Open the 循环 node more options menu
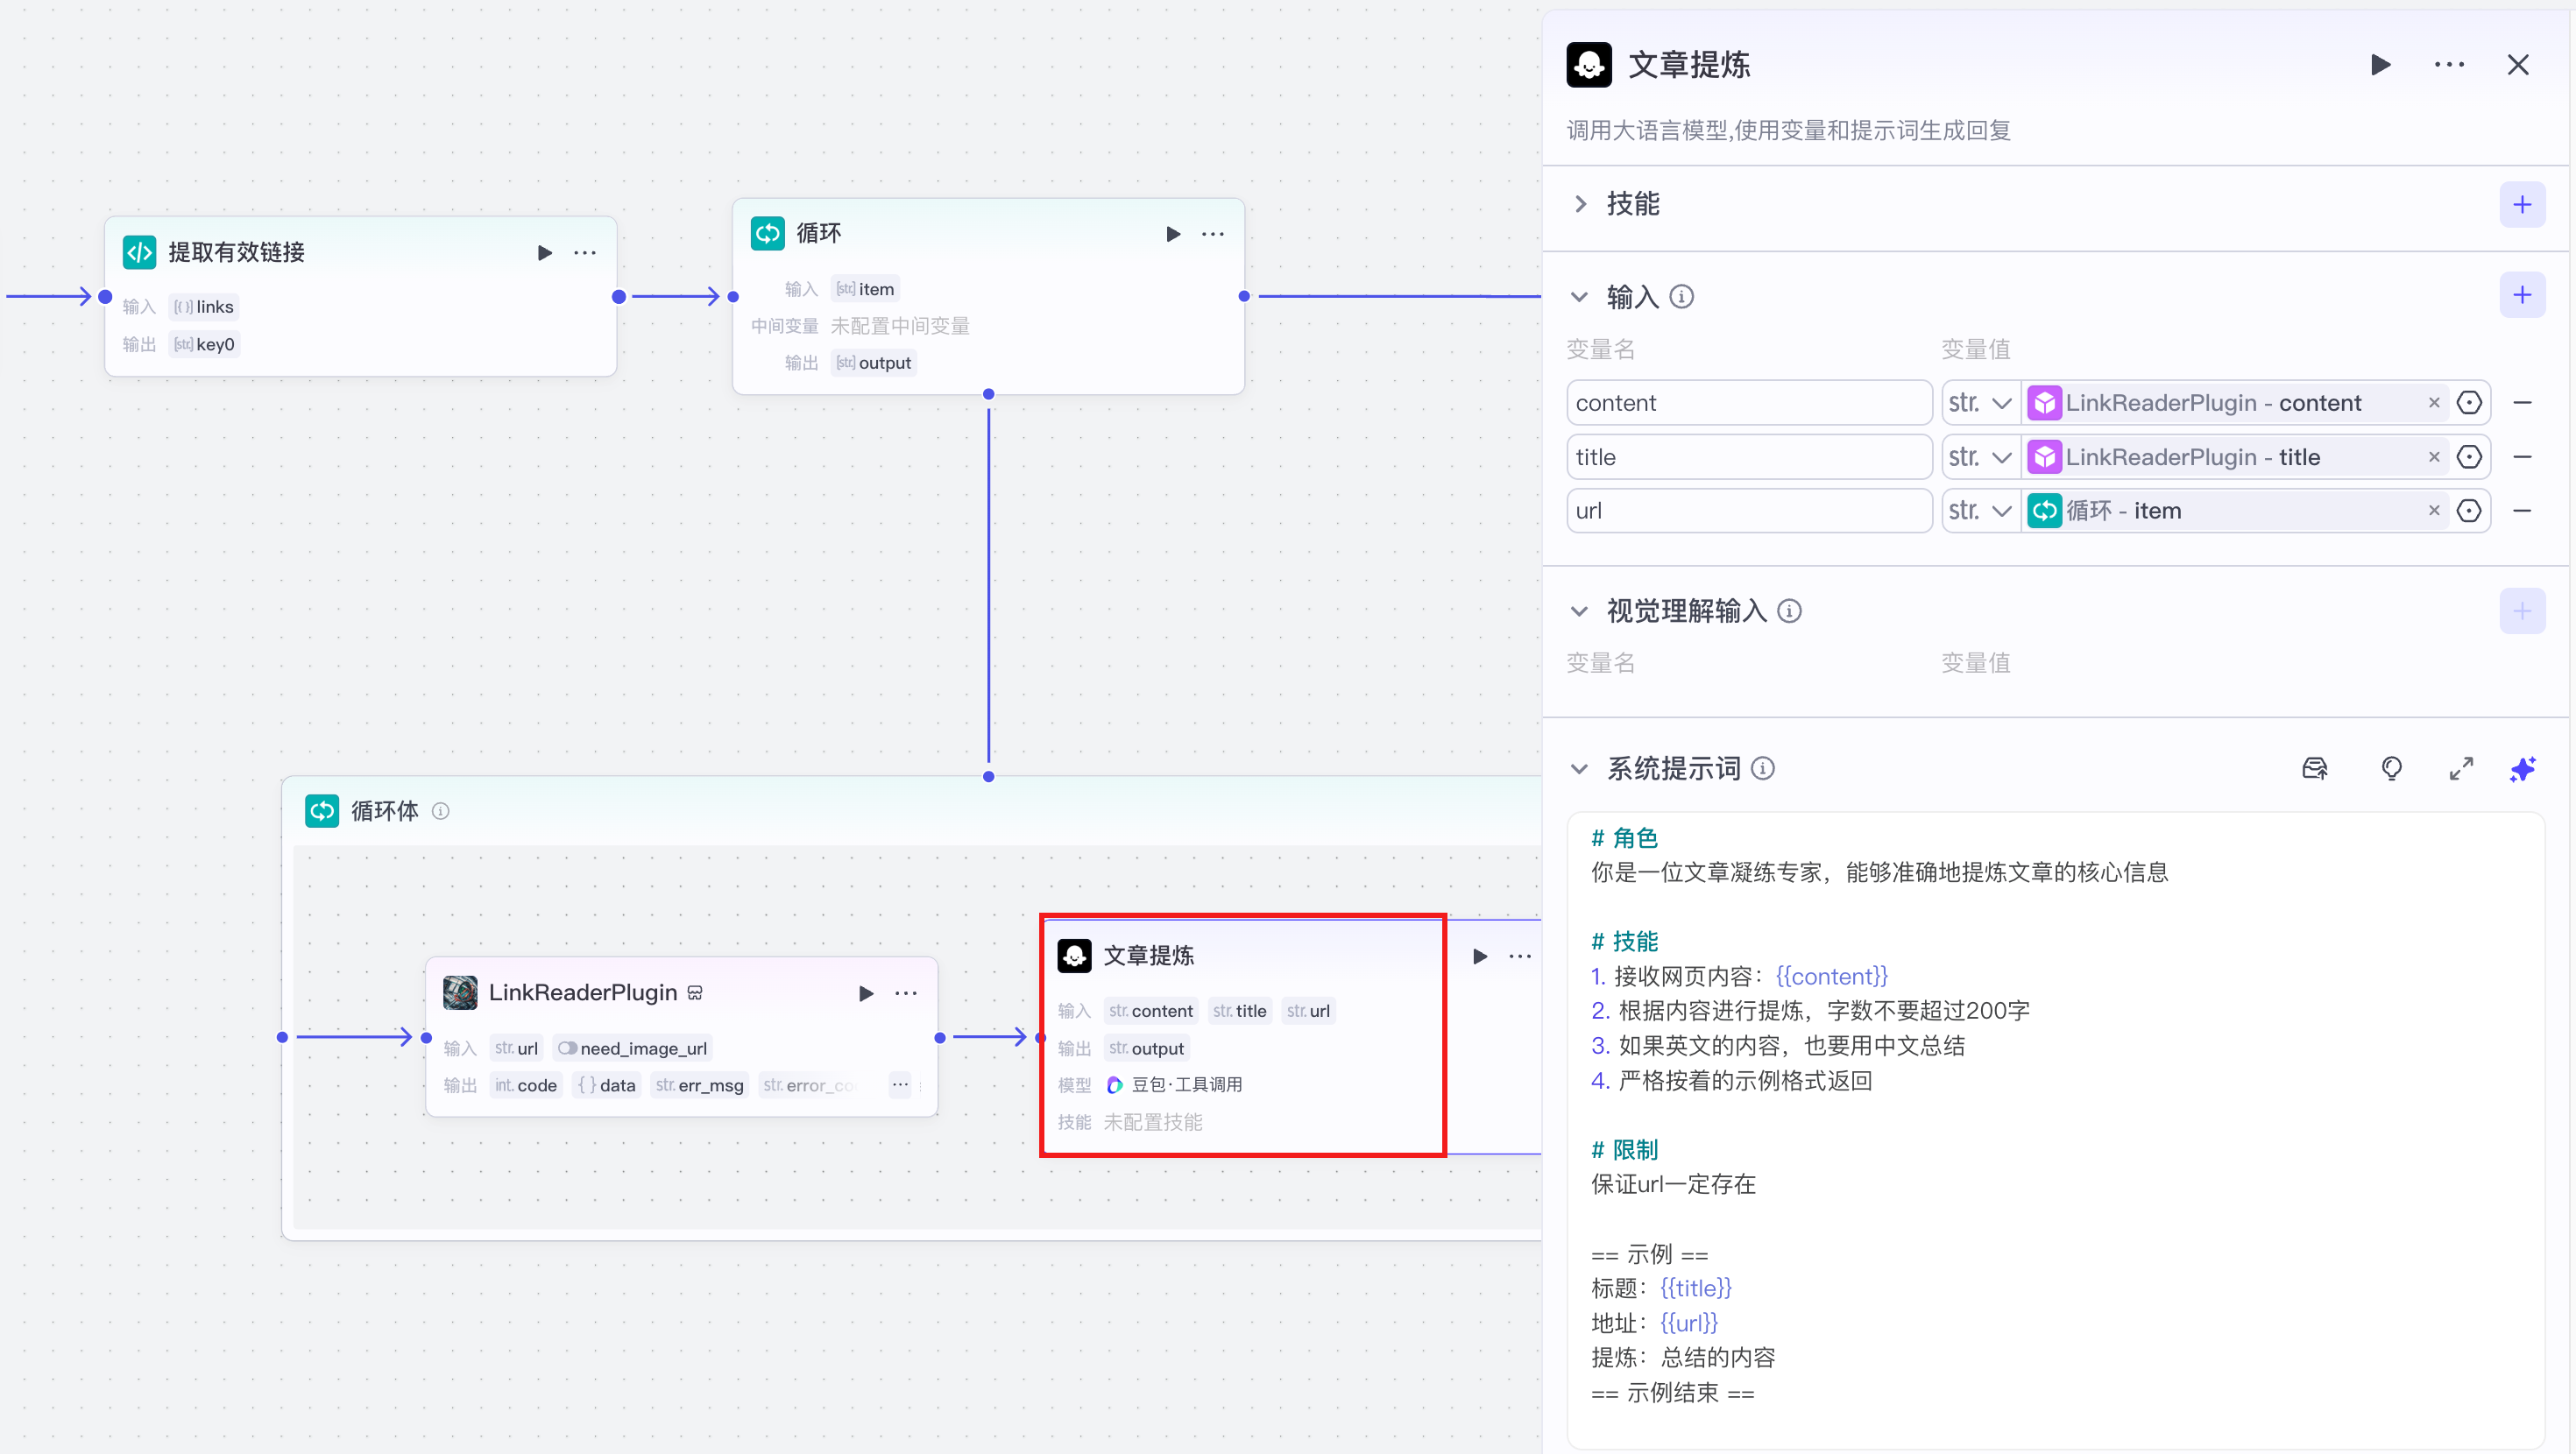The image size is (2576, 1454). pyautogui.click(x=1212, y=234)
